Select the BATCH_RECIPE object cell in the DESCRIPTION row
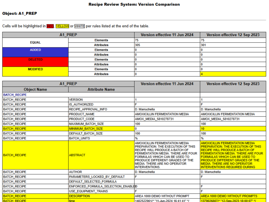 35,196
